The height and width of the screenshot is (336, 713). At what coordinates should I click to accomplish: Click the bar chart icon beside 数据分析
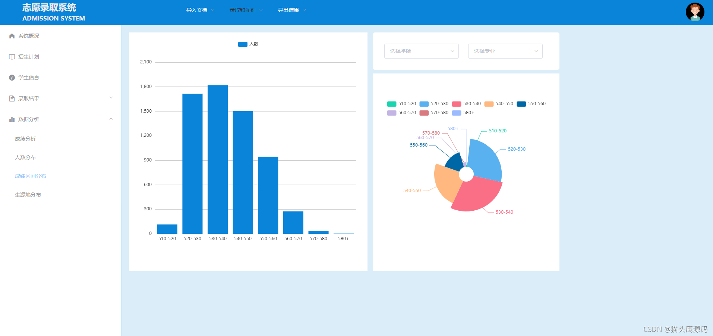[12, 119]
